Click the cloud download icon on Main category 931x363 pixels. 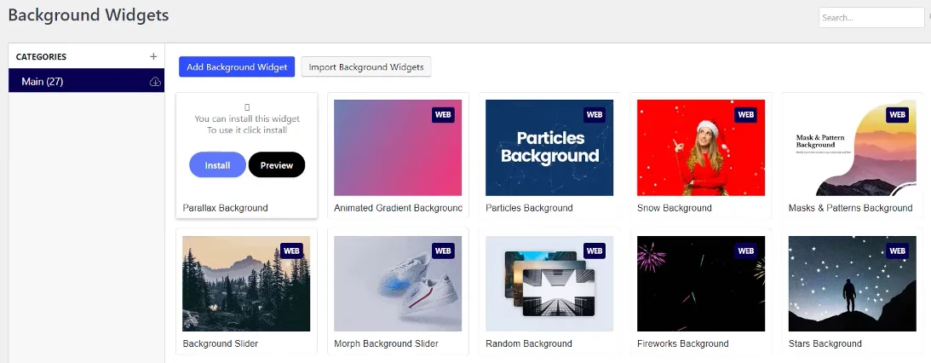[x=154, y=82]
